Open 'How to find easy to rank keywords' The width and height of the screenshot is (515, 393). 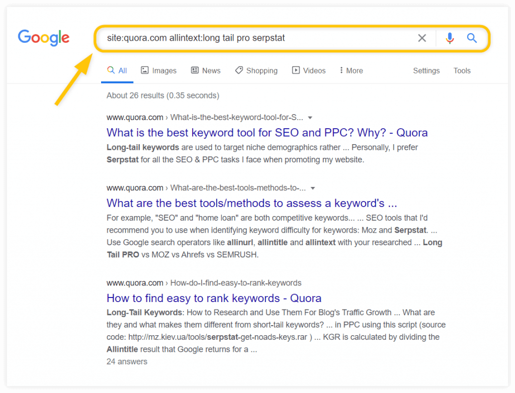[x=214, y=298]
